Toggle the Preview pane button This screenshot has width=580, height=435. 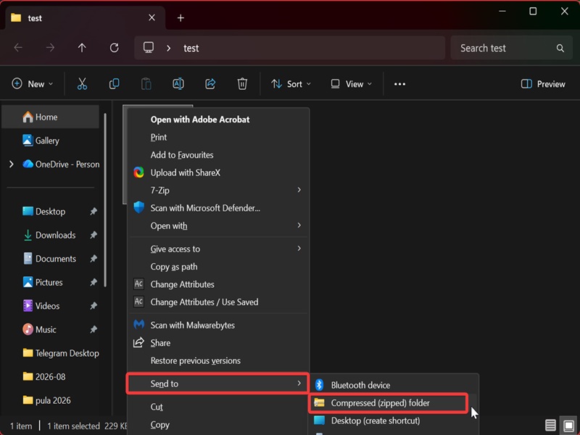tap(543, 84)
